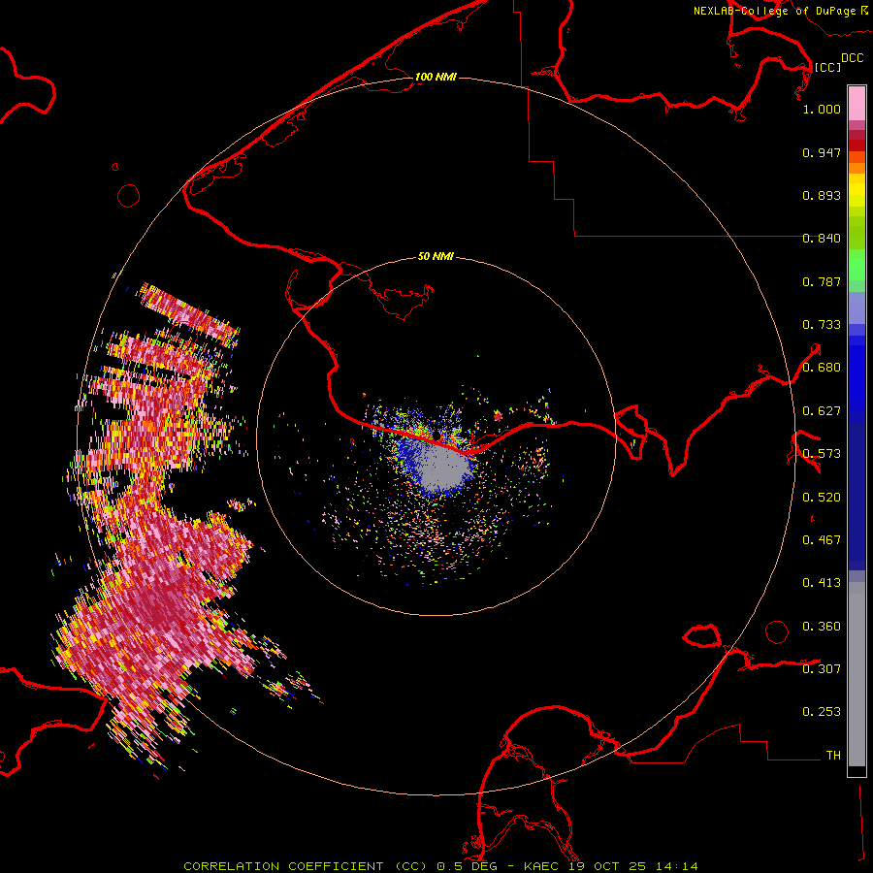Click the 0.627 color scale value
The width and height of the screenshot is (873, 873).
tap(822, 411)
